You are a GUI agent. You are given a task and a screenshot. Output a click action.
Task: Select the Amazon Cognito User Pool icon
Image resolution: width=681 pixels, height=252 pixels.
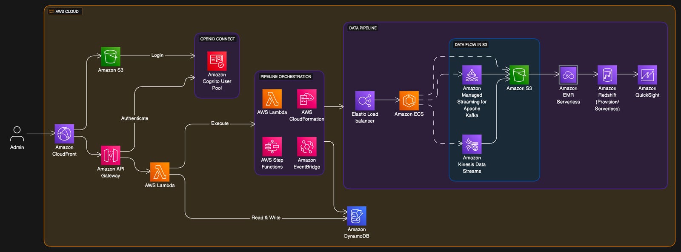coord(217,61)
